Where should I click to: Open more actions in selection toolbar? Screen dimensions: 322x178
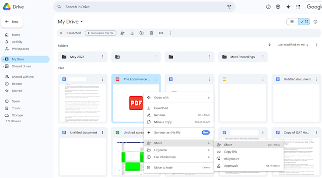[171, 33]
